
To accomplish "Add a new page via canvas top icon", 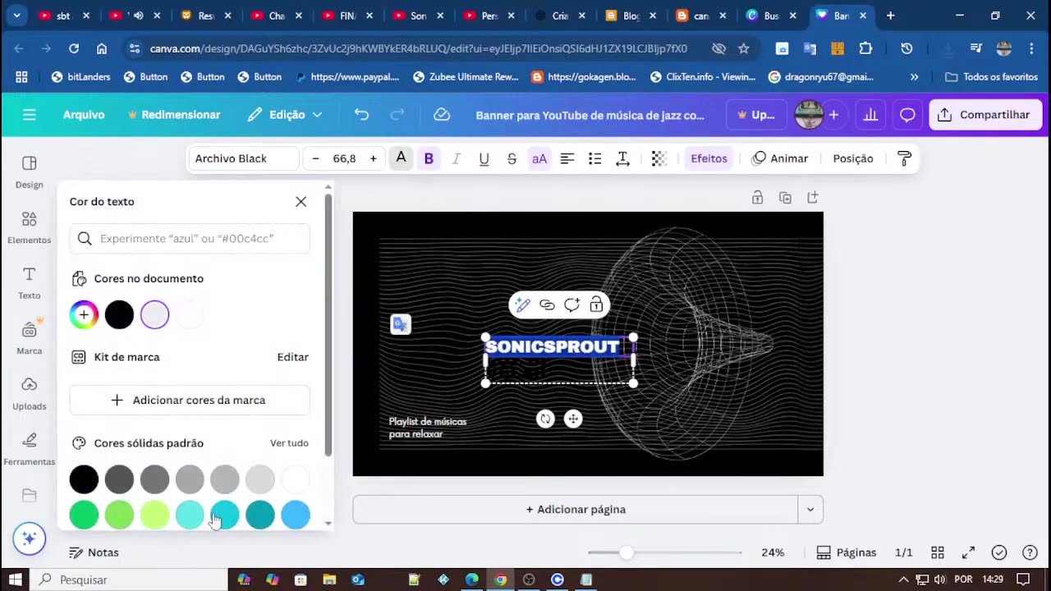I will pos(813,198).
